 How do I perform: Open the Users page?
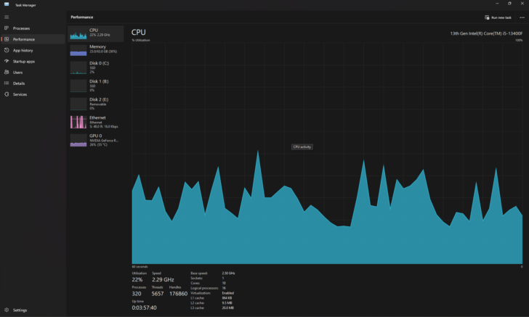coord(17,72)
